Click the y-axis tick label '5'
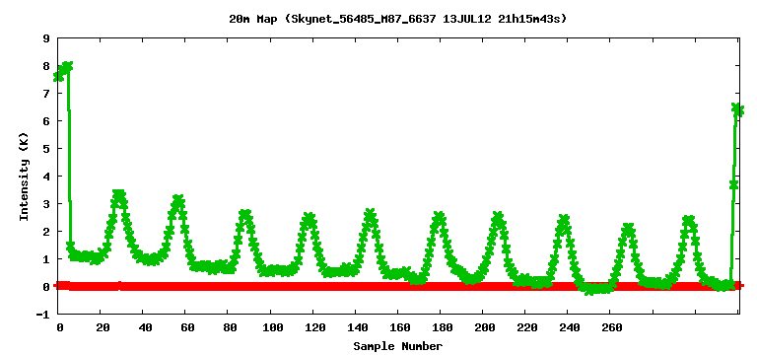Image resolution: width=757 pixels, height=355 pixels. (x=47, y=148)
